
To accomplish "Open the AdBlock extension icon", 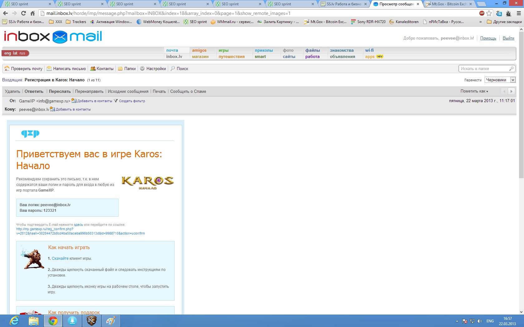I will coord(482,13).
